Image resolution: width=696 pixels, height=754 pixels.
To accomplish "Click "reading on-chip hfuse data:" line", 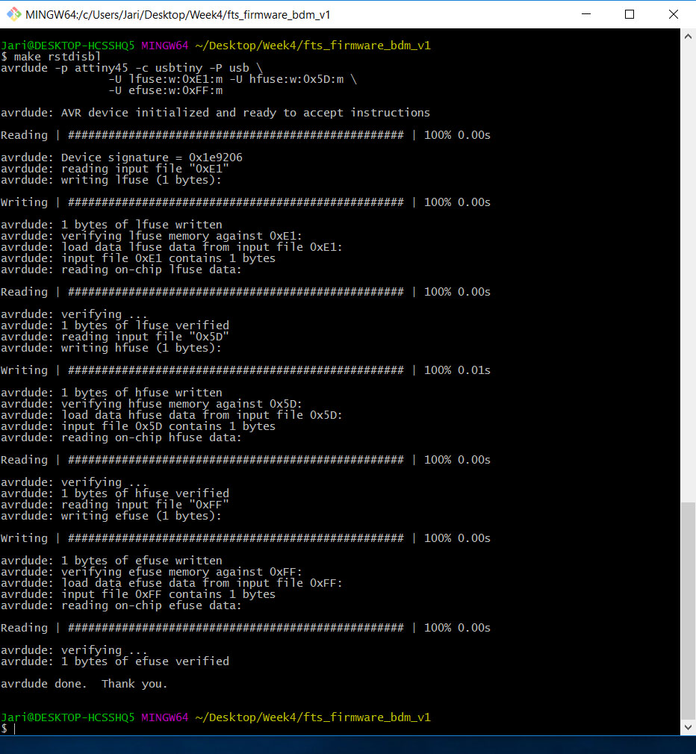I will point(121,437).
